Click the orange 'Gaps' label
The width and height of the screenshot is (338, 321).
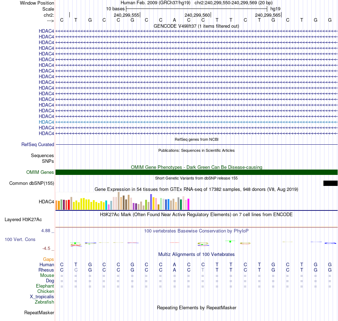pyautogui.click(x=48, y=260)
